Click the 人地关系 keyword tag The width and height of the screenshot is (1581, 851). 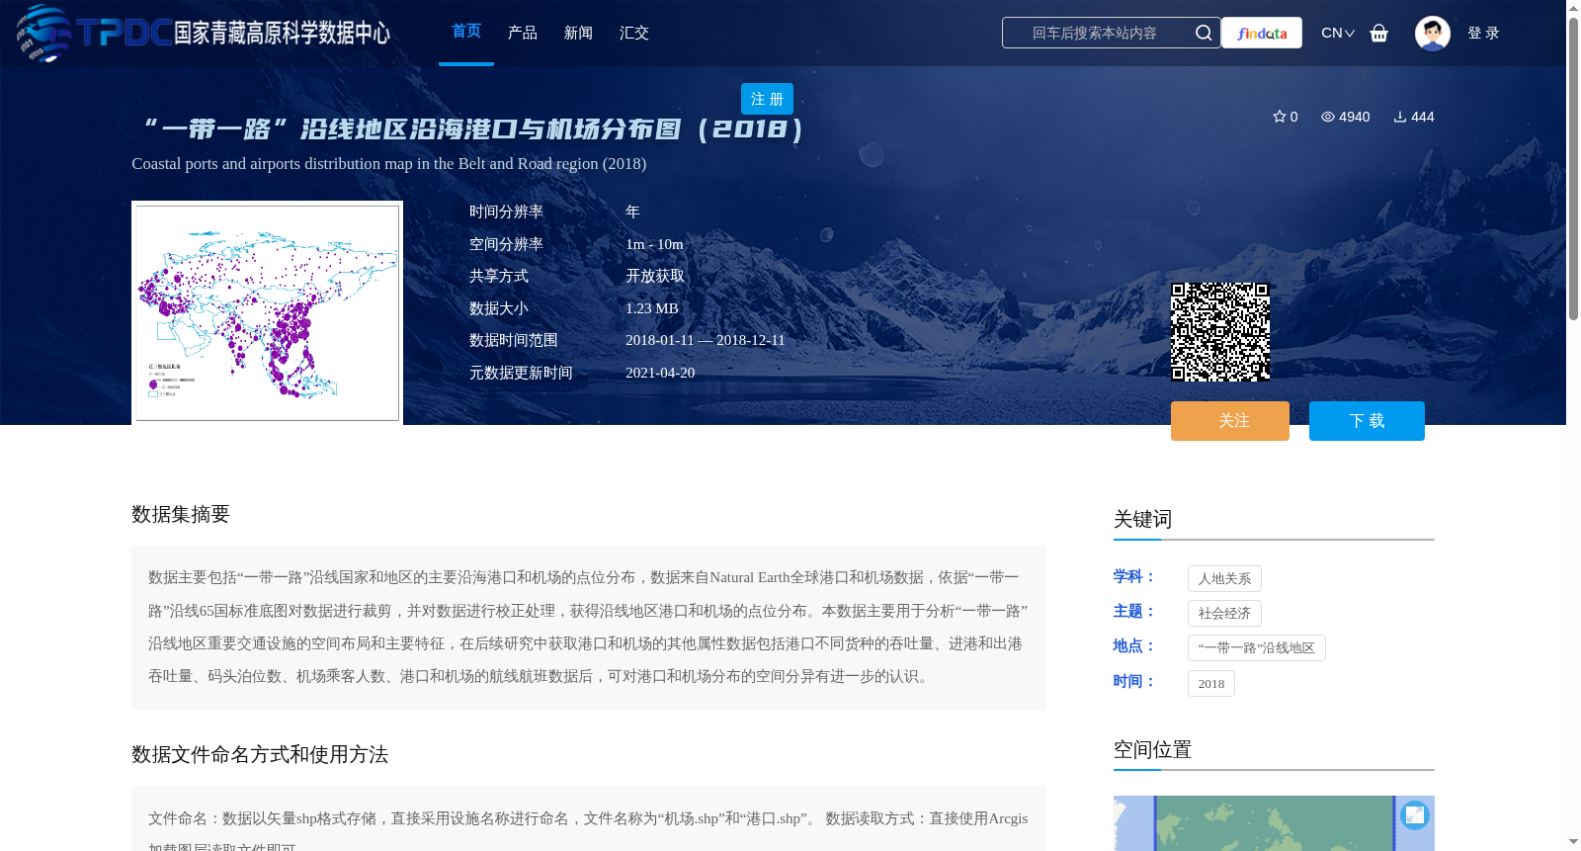[1224, 578]
